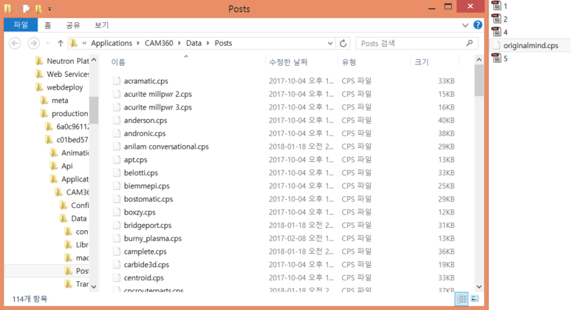
Task: Click the Forward navigation arrow
Action: 33,44
